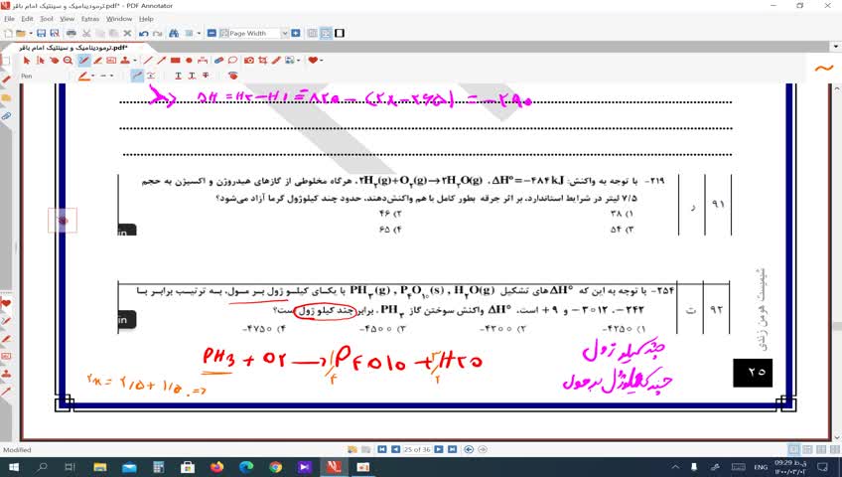Select the Line drawing tool

tap(148, 61)
